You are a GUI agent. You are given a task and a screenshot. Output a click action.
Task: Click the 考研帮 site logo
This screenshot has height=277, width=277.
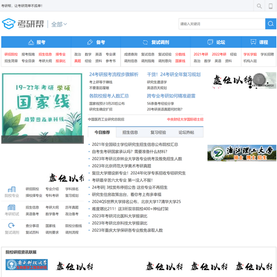[x=23, y=24]
